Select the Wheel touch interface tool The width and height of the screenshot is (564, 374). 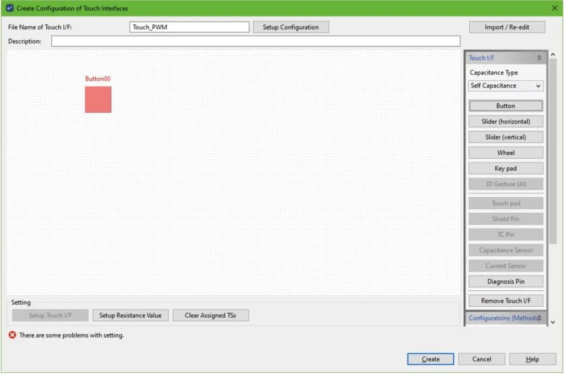click(505, 152)
